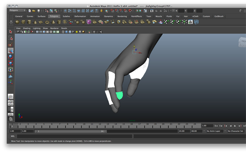Toggle wireframe display cube in panel toolbar

[x=63, y=32]
